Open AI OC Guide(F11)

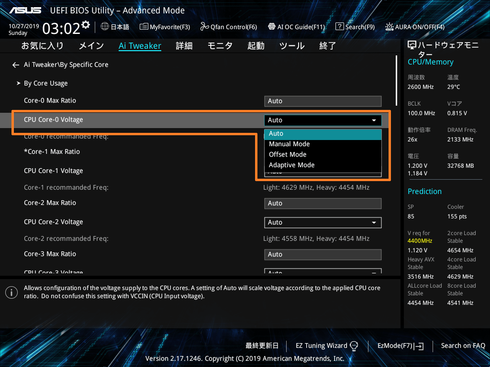(297, 27)
